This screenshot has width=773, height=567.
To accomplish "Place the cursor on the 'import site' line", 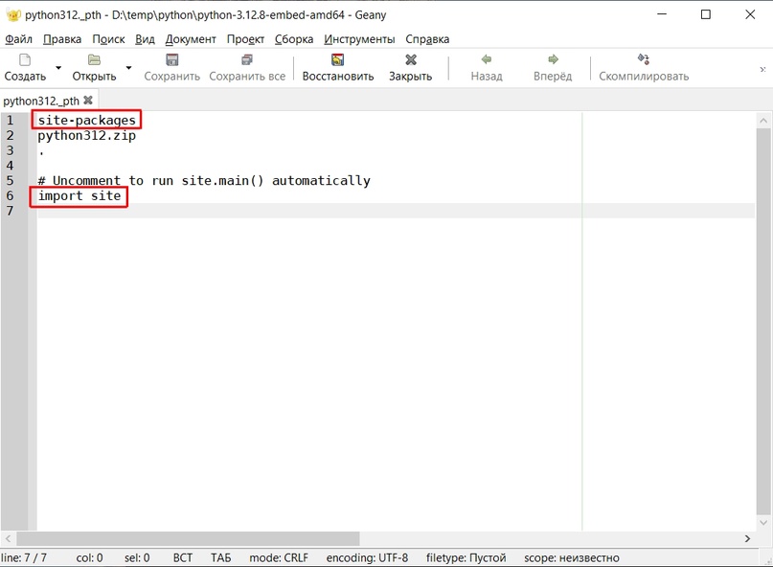I will click(x=80, y=196).
